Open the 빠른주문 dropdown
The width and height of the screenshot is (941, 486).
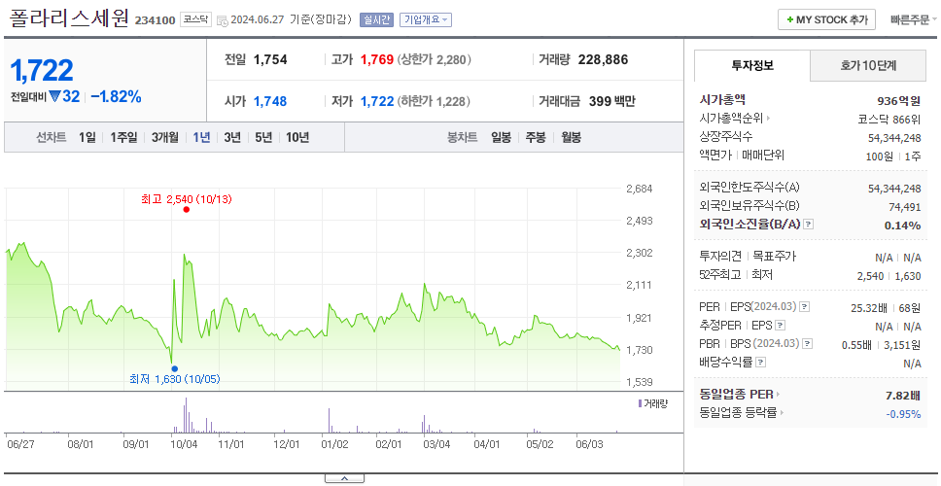914,19
